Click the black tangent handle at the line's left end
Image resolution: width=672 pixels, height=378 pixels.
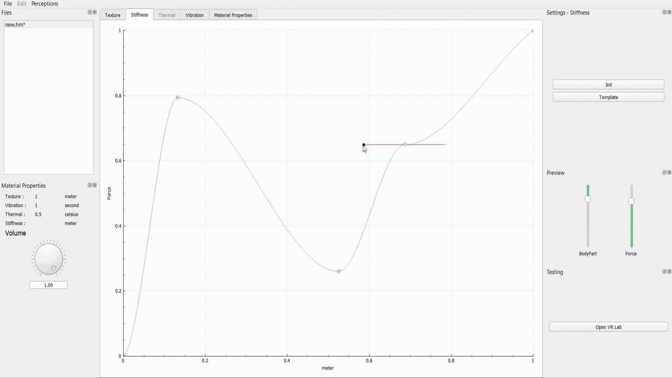364,145
